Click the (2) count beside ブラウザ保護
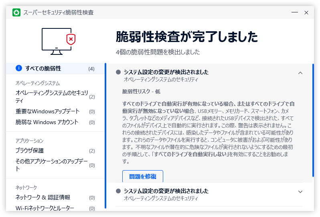The image size is (320, 217). click(x=92, y=151)
